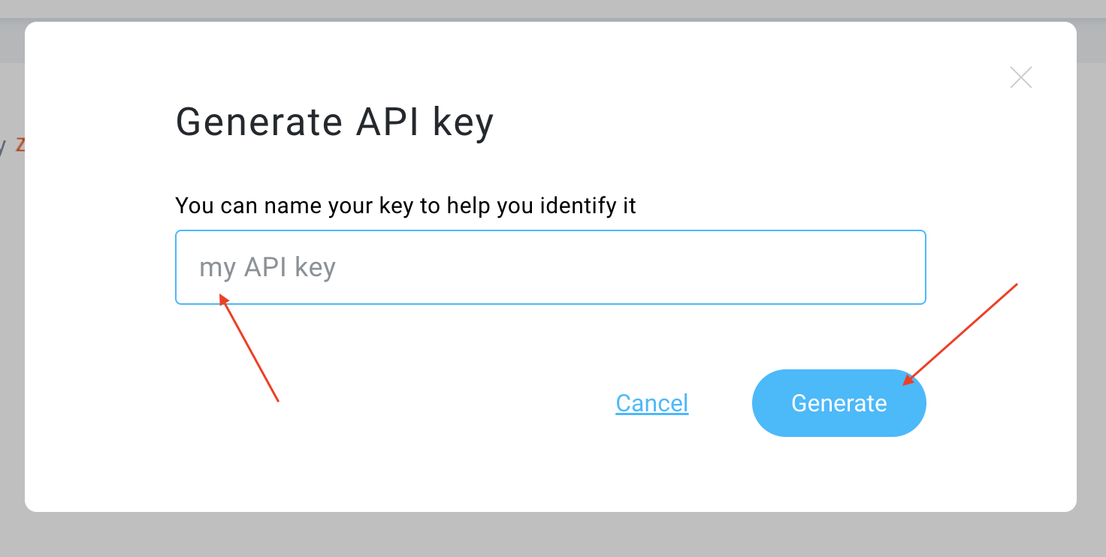Screen dimensions: 1106x557
Task: Click the 'my API key' placeholder text
Action: point(267,267)
